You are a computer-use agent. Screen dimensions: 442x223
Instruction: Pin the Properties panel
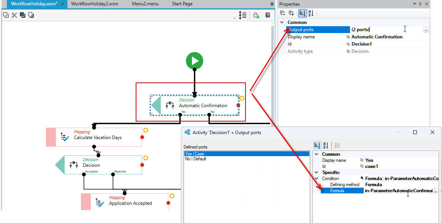(x=420, y=4)
